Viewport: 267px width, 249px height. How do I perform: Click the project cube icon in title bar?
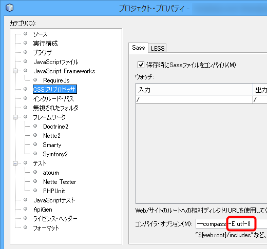9,8
